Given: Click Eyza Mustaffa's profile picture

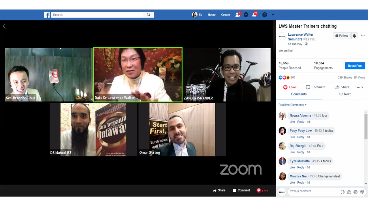Looking at the screenshot, I should 282,161.
